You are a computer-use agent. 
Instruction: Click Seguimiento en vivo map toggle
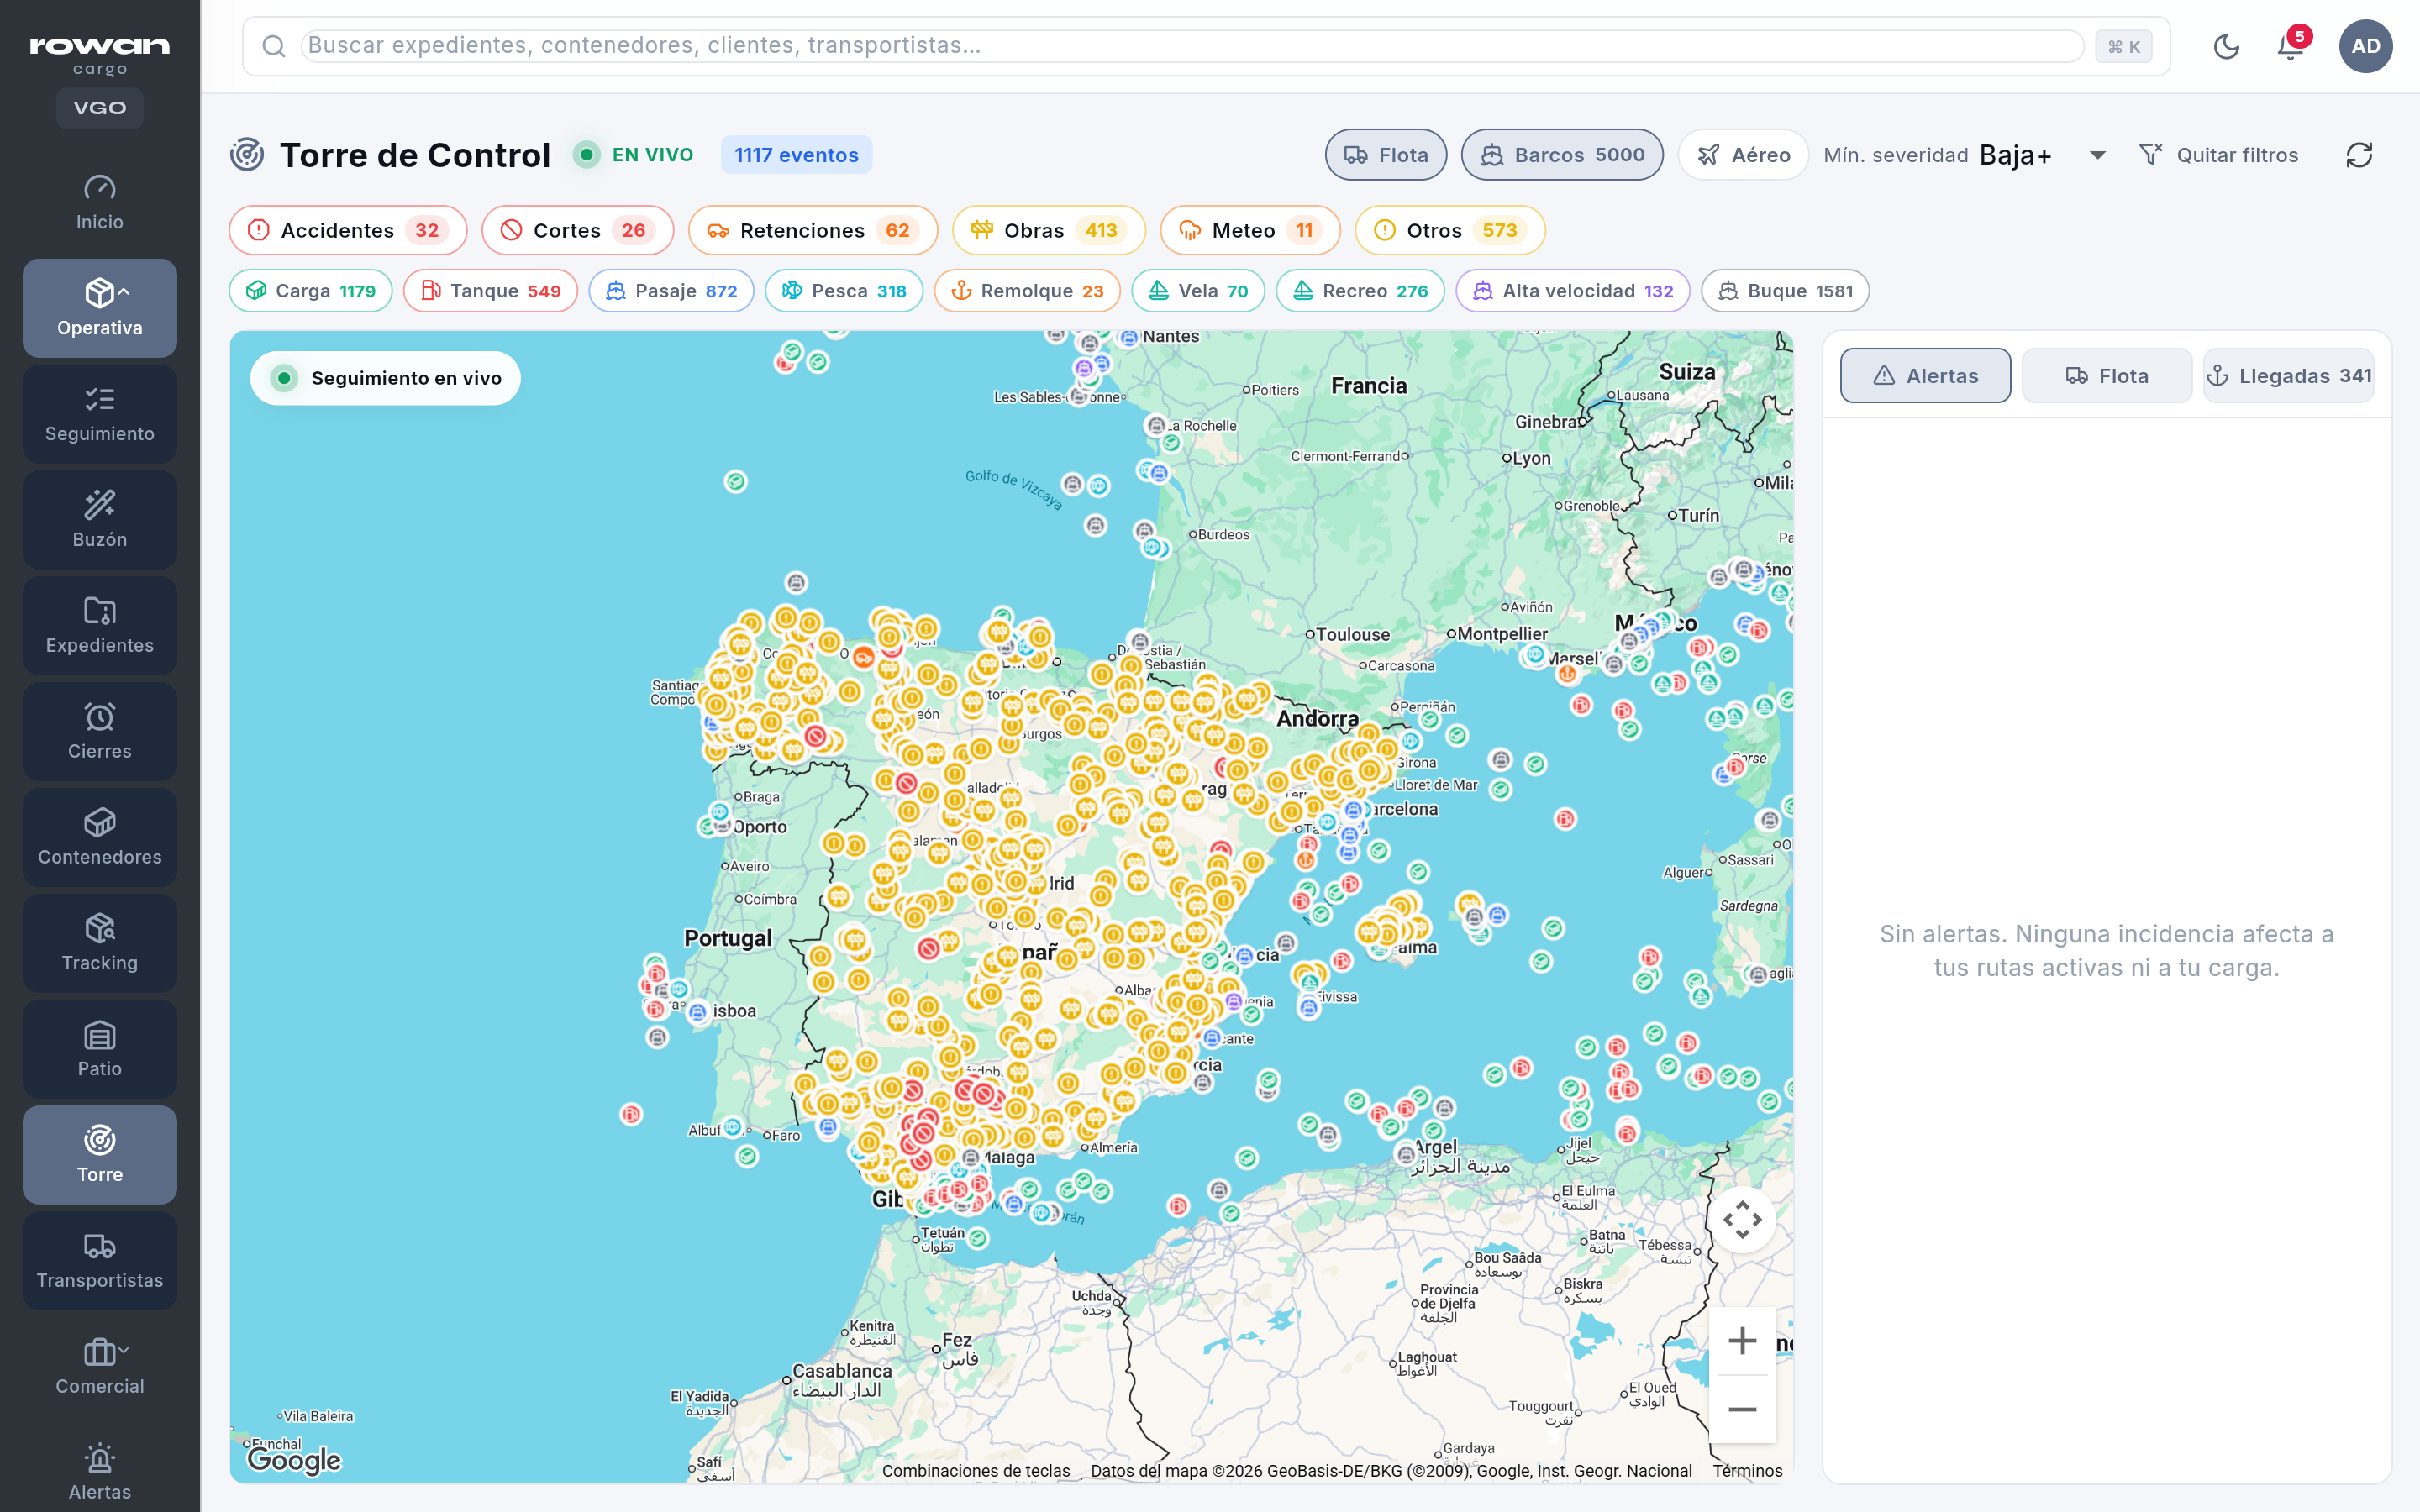[386, 378]
